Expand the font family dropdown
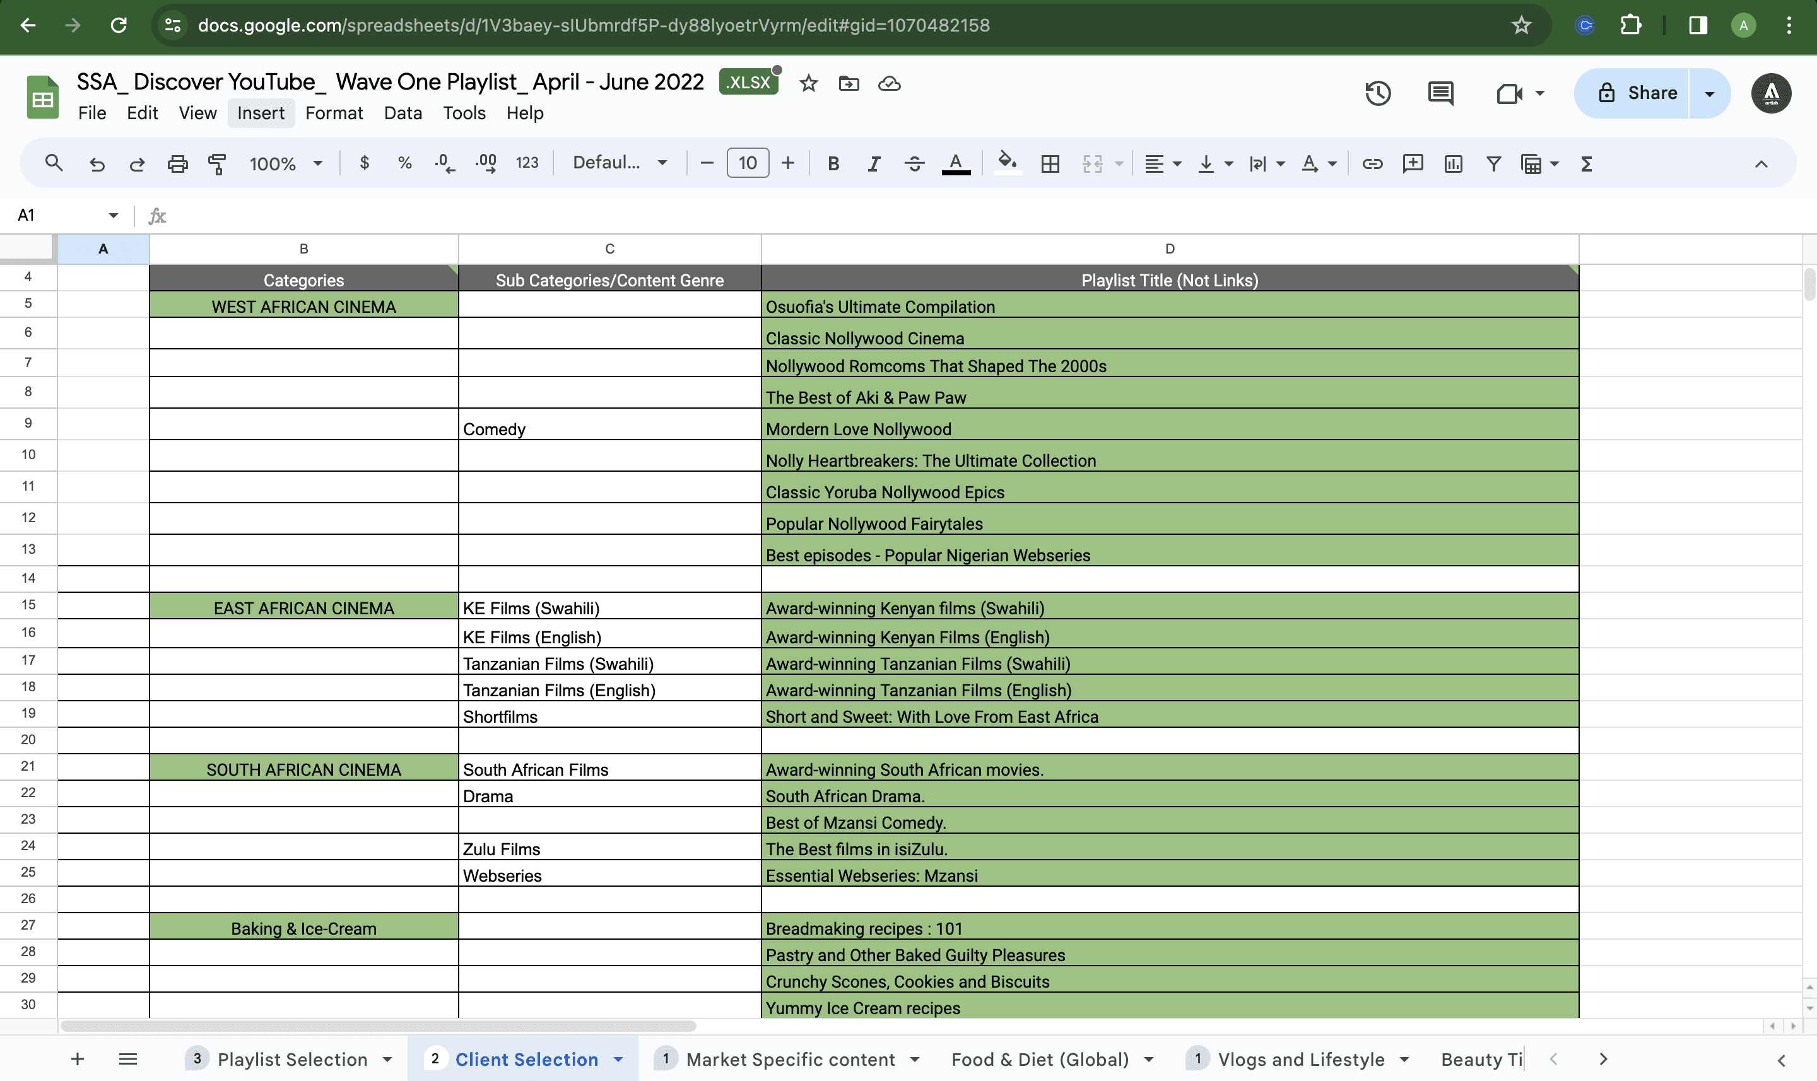Image resolution: width=1817 pixels, height=1081 pixels. click(620, 163)
